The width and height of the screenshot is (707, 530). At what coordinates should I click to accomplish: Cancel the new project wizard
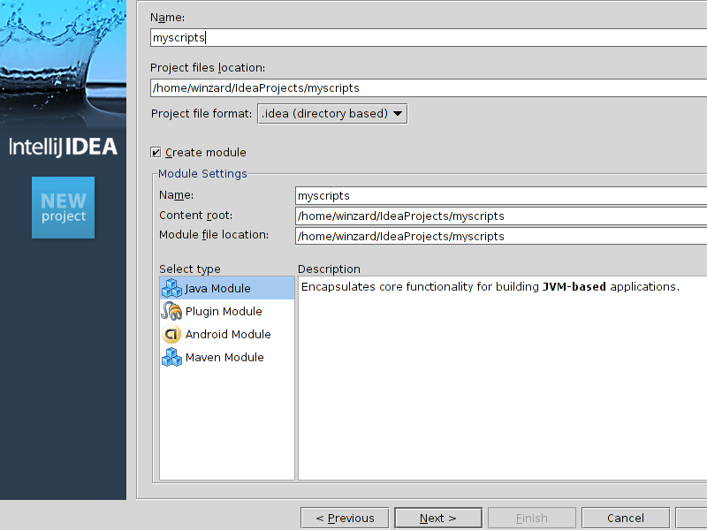tap(625, 518)
